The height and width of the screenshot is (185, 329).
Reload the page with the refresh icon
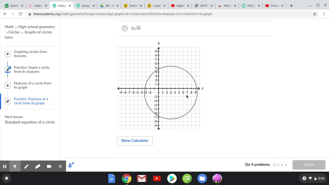20,14
